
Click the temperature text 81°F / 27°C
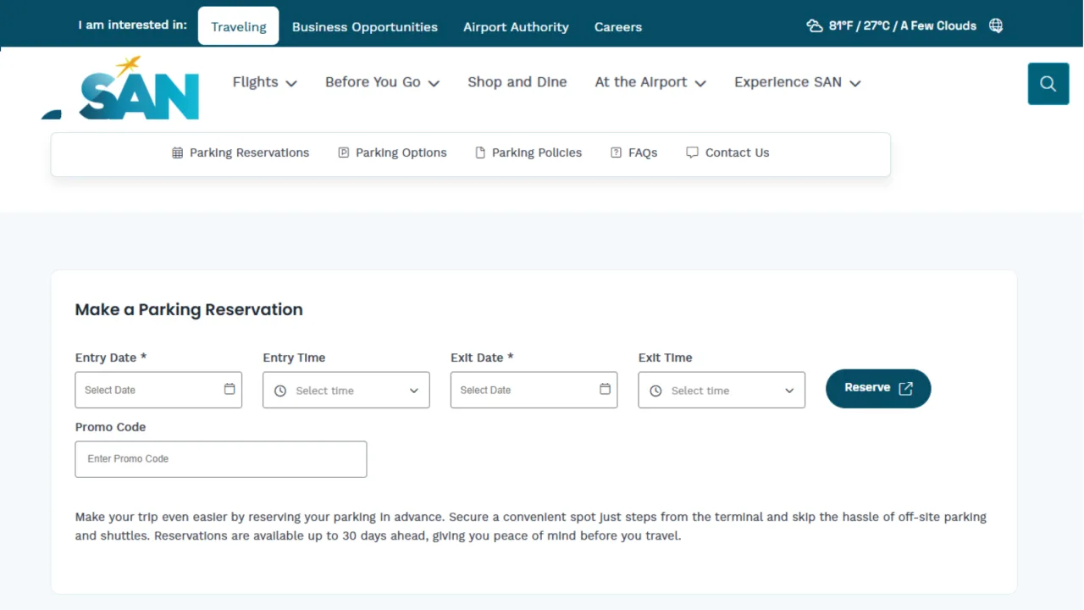coord(861,26)
